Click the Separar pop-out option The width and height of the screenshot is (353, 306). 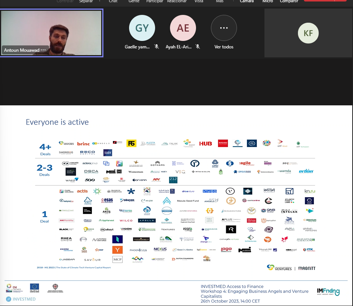(x=86, y=1)
